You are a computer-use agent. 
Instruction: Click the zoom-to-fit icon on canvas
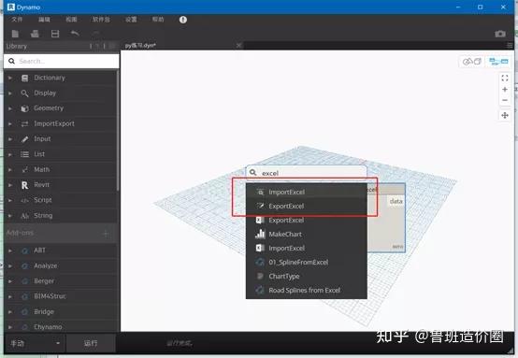[x=505, y=78]
